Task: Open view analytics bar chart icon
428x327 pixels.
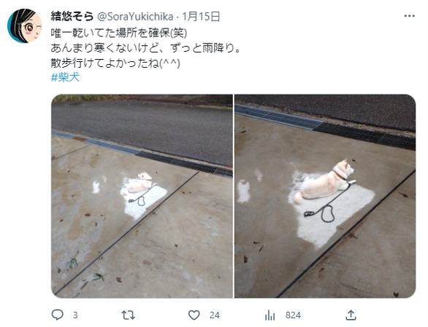Action: 270,315
